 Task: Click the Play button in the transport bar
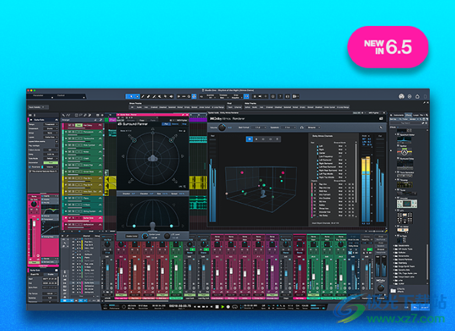(x=223, y=307)
